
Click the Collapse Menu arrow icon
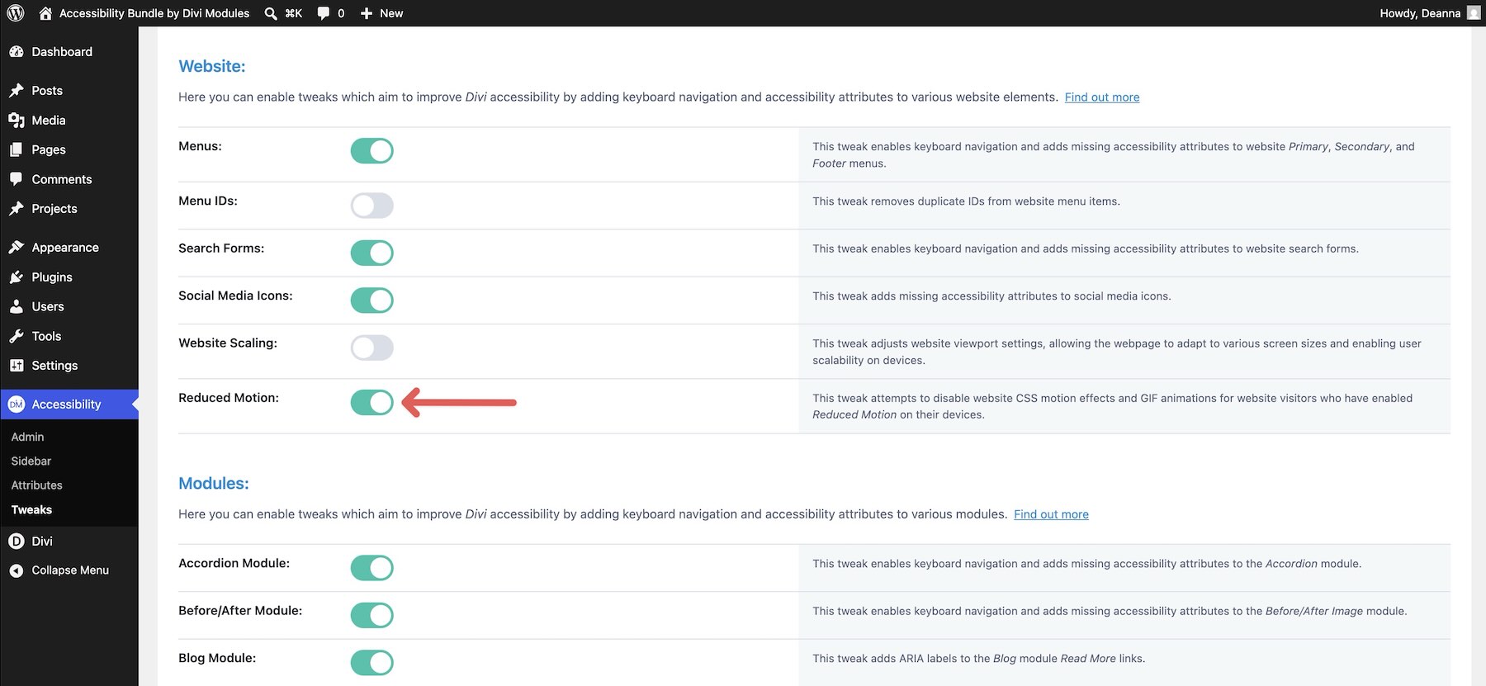(17, 570)
